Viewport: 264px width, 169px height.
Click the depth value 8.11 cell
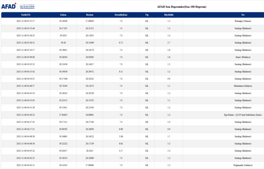[121, 72]
